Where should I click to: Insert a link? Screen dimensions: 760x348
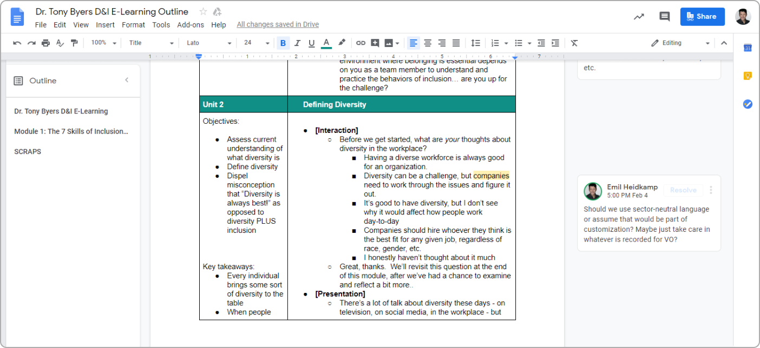(x=361, y=43)
